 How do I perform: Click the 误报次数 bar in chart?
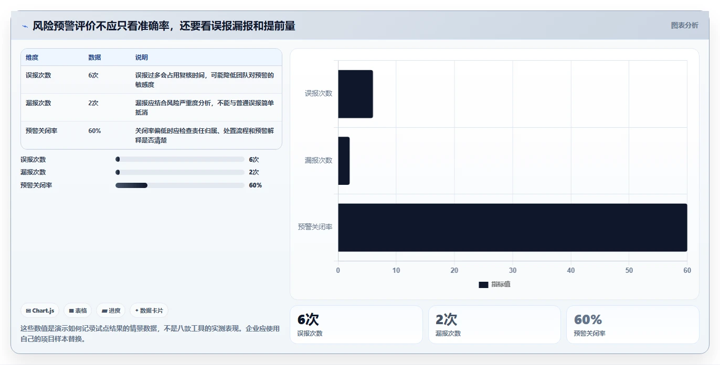(355, 94)
